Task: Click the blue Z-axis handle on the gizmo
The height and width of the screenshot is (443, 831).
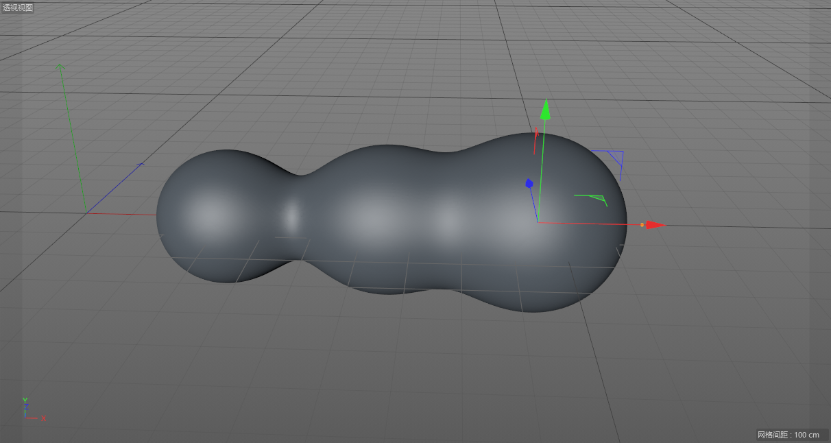Action: click(x=529, y=183)
